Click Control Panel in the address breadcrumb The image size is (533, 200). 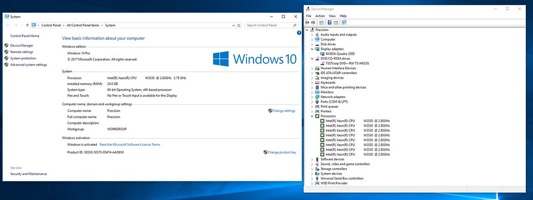(51, 25)
